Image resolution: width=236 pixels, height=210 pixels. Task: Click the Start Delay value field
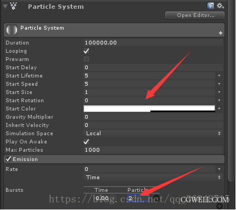click(x=153, y=68)
